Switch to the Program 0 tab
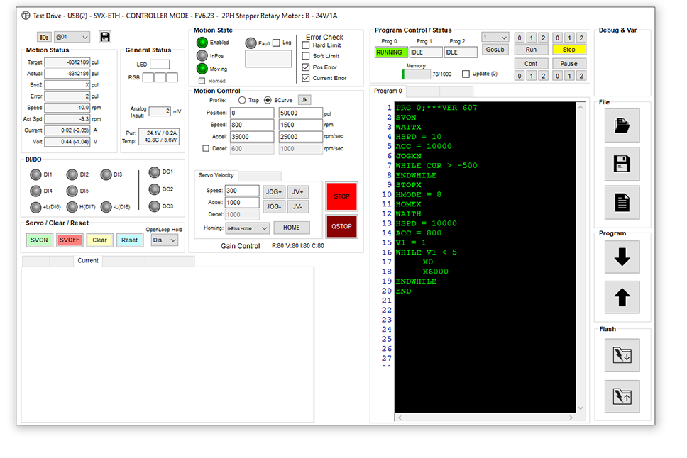The width and height of the screenshot is (687, 458). coord(388,91)
